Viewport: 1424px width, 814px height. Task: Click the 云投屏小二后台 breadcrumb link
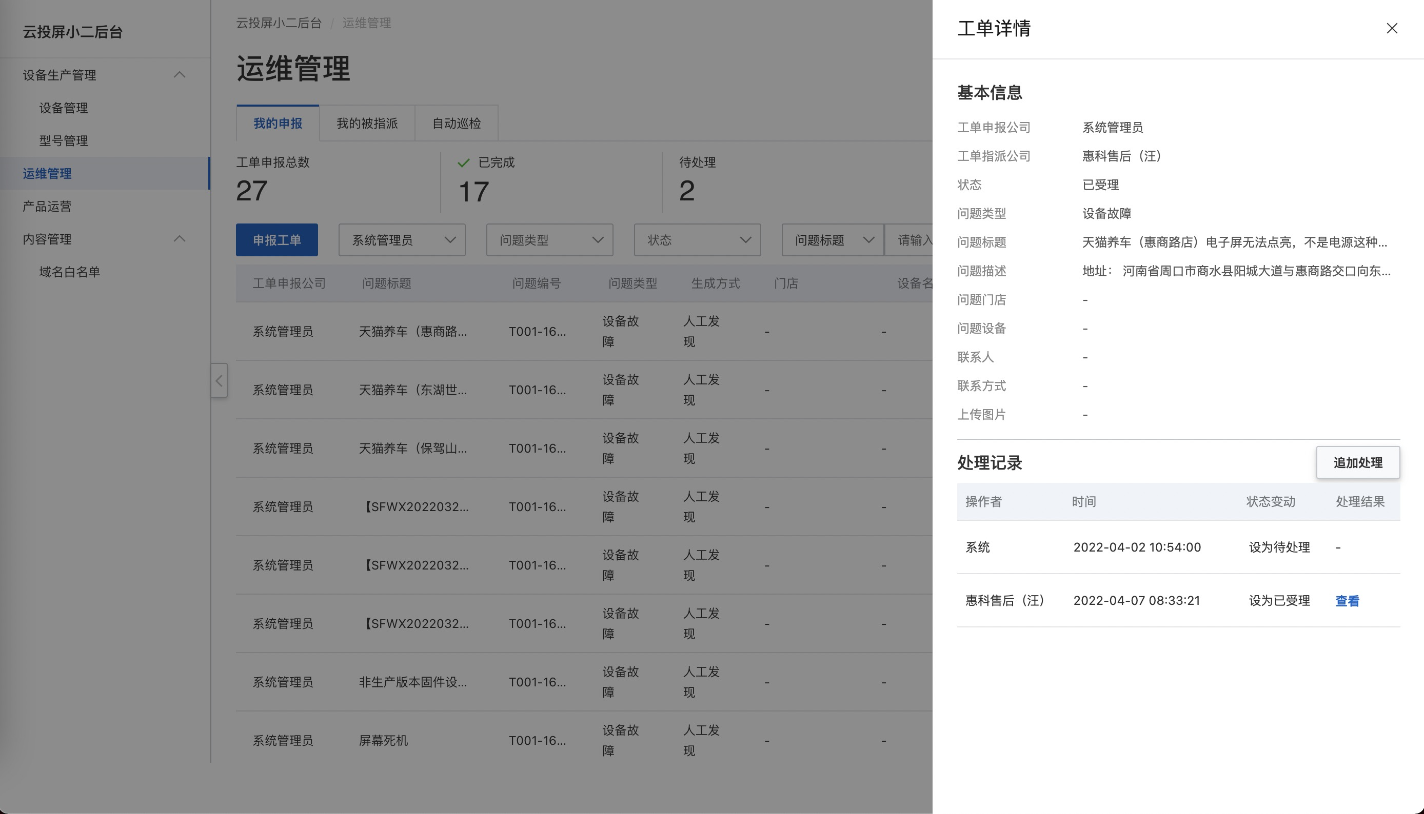(x=279, y=23)
